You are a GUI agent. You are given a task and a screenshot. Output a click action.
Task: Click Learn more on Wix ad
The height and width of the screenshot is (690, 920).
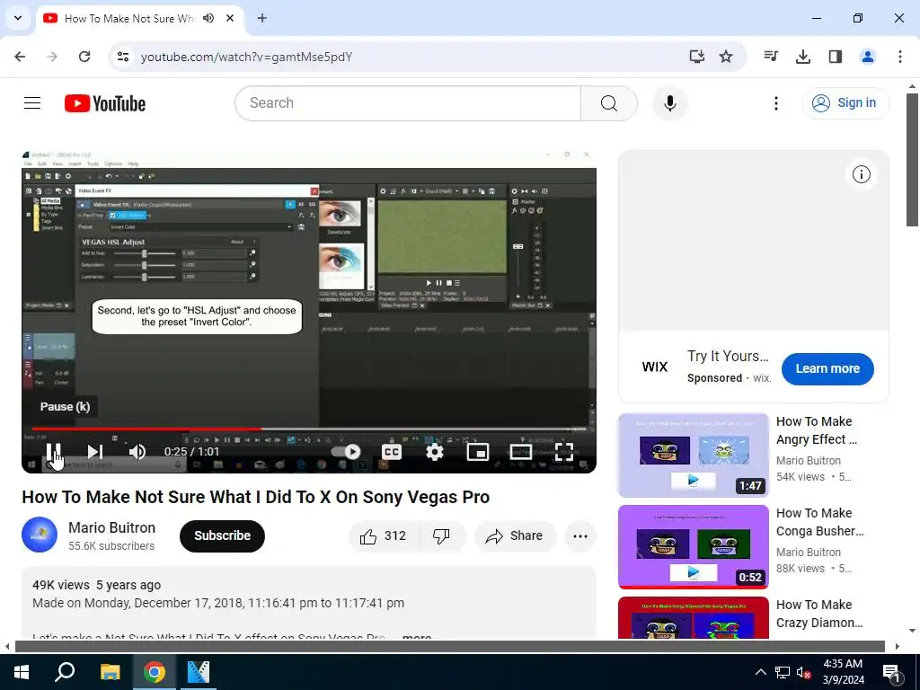pos(827,368)
